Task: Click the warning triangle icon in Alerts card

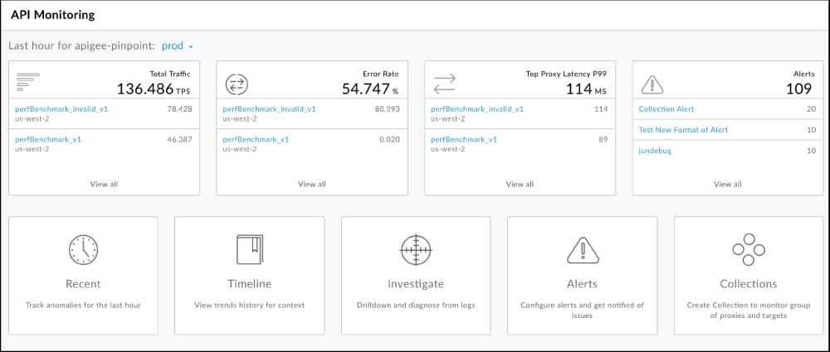Action: (652, 84)
